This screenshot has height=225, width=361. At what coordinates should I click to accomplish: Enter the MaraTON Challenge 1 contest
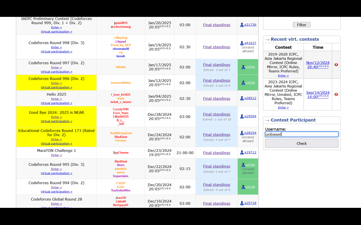click(56, 155)
